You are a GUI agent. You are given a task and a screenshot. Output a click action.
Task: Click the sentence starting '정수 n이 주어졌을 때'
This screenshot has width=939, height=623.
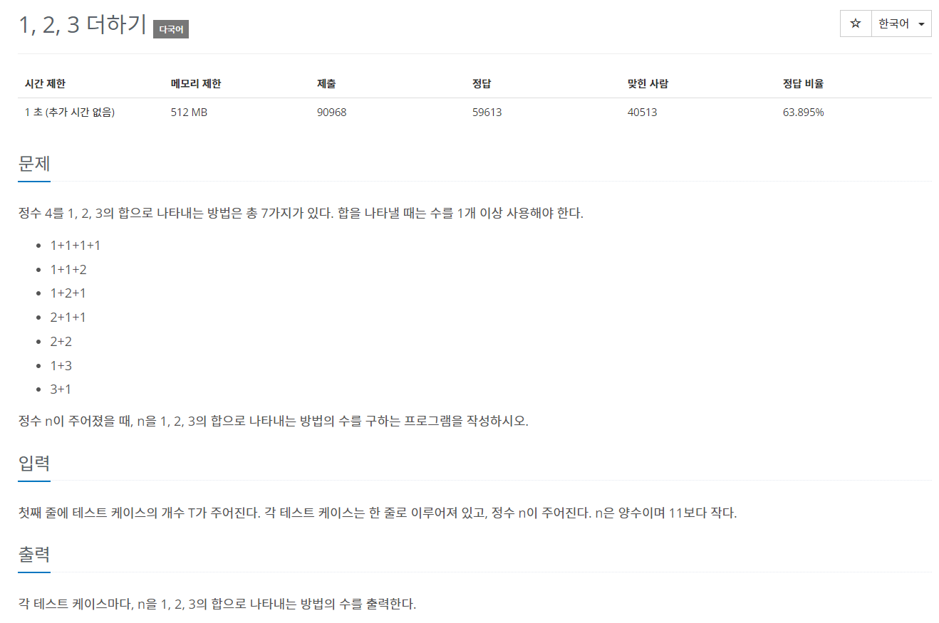point(273,421)
